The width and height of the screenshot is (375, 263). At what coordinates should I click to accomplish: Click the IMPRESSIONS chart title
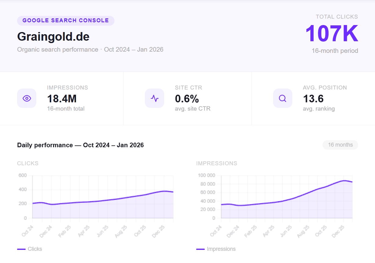tap(217, 163)
